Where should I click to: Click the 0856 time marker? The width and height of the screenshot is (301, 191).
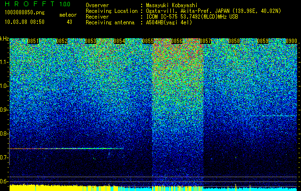pyautogui.click(x=177, y=41)
